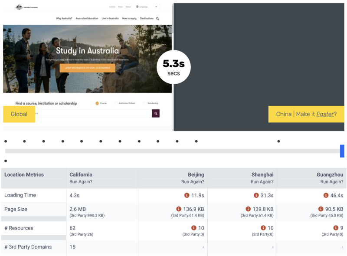Click the Australian Government crest logo
This screenshot has height=256, width=347.
pos(19,7)
